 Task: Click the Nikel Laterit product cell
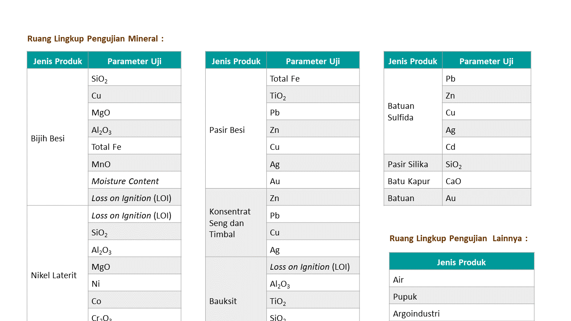click(x=58, y=275)
